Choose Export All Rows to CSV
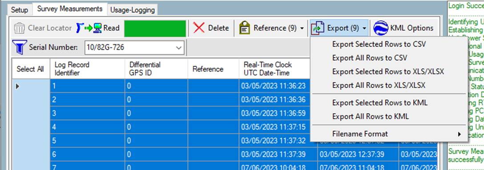The height and width of the screenshot is (170, 484). click(370, 58)
